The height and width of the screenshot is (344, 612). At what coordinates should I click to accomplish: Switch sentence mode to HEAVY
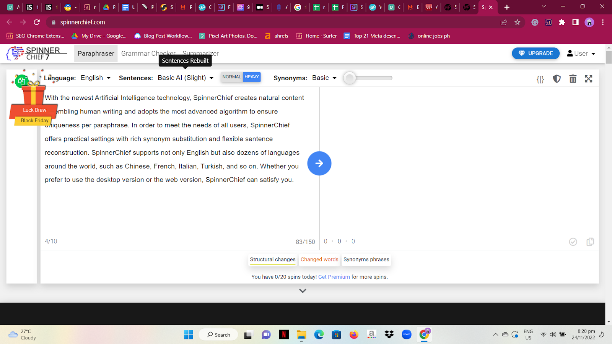(x=252, y=77)
